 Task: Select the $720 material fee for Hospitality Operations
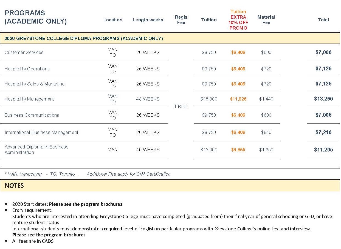[266, 69]
